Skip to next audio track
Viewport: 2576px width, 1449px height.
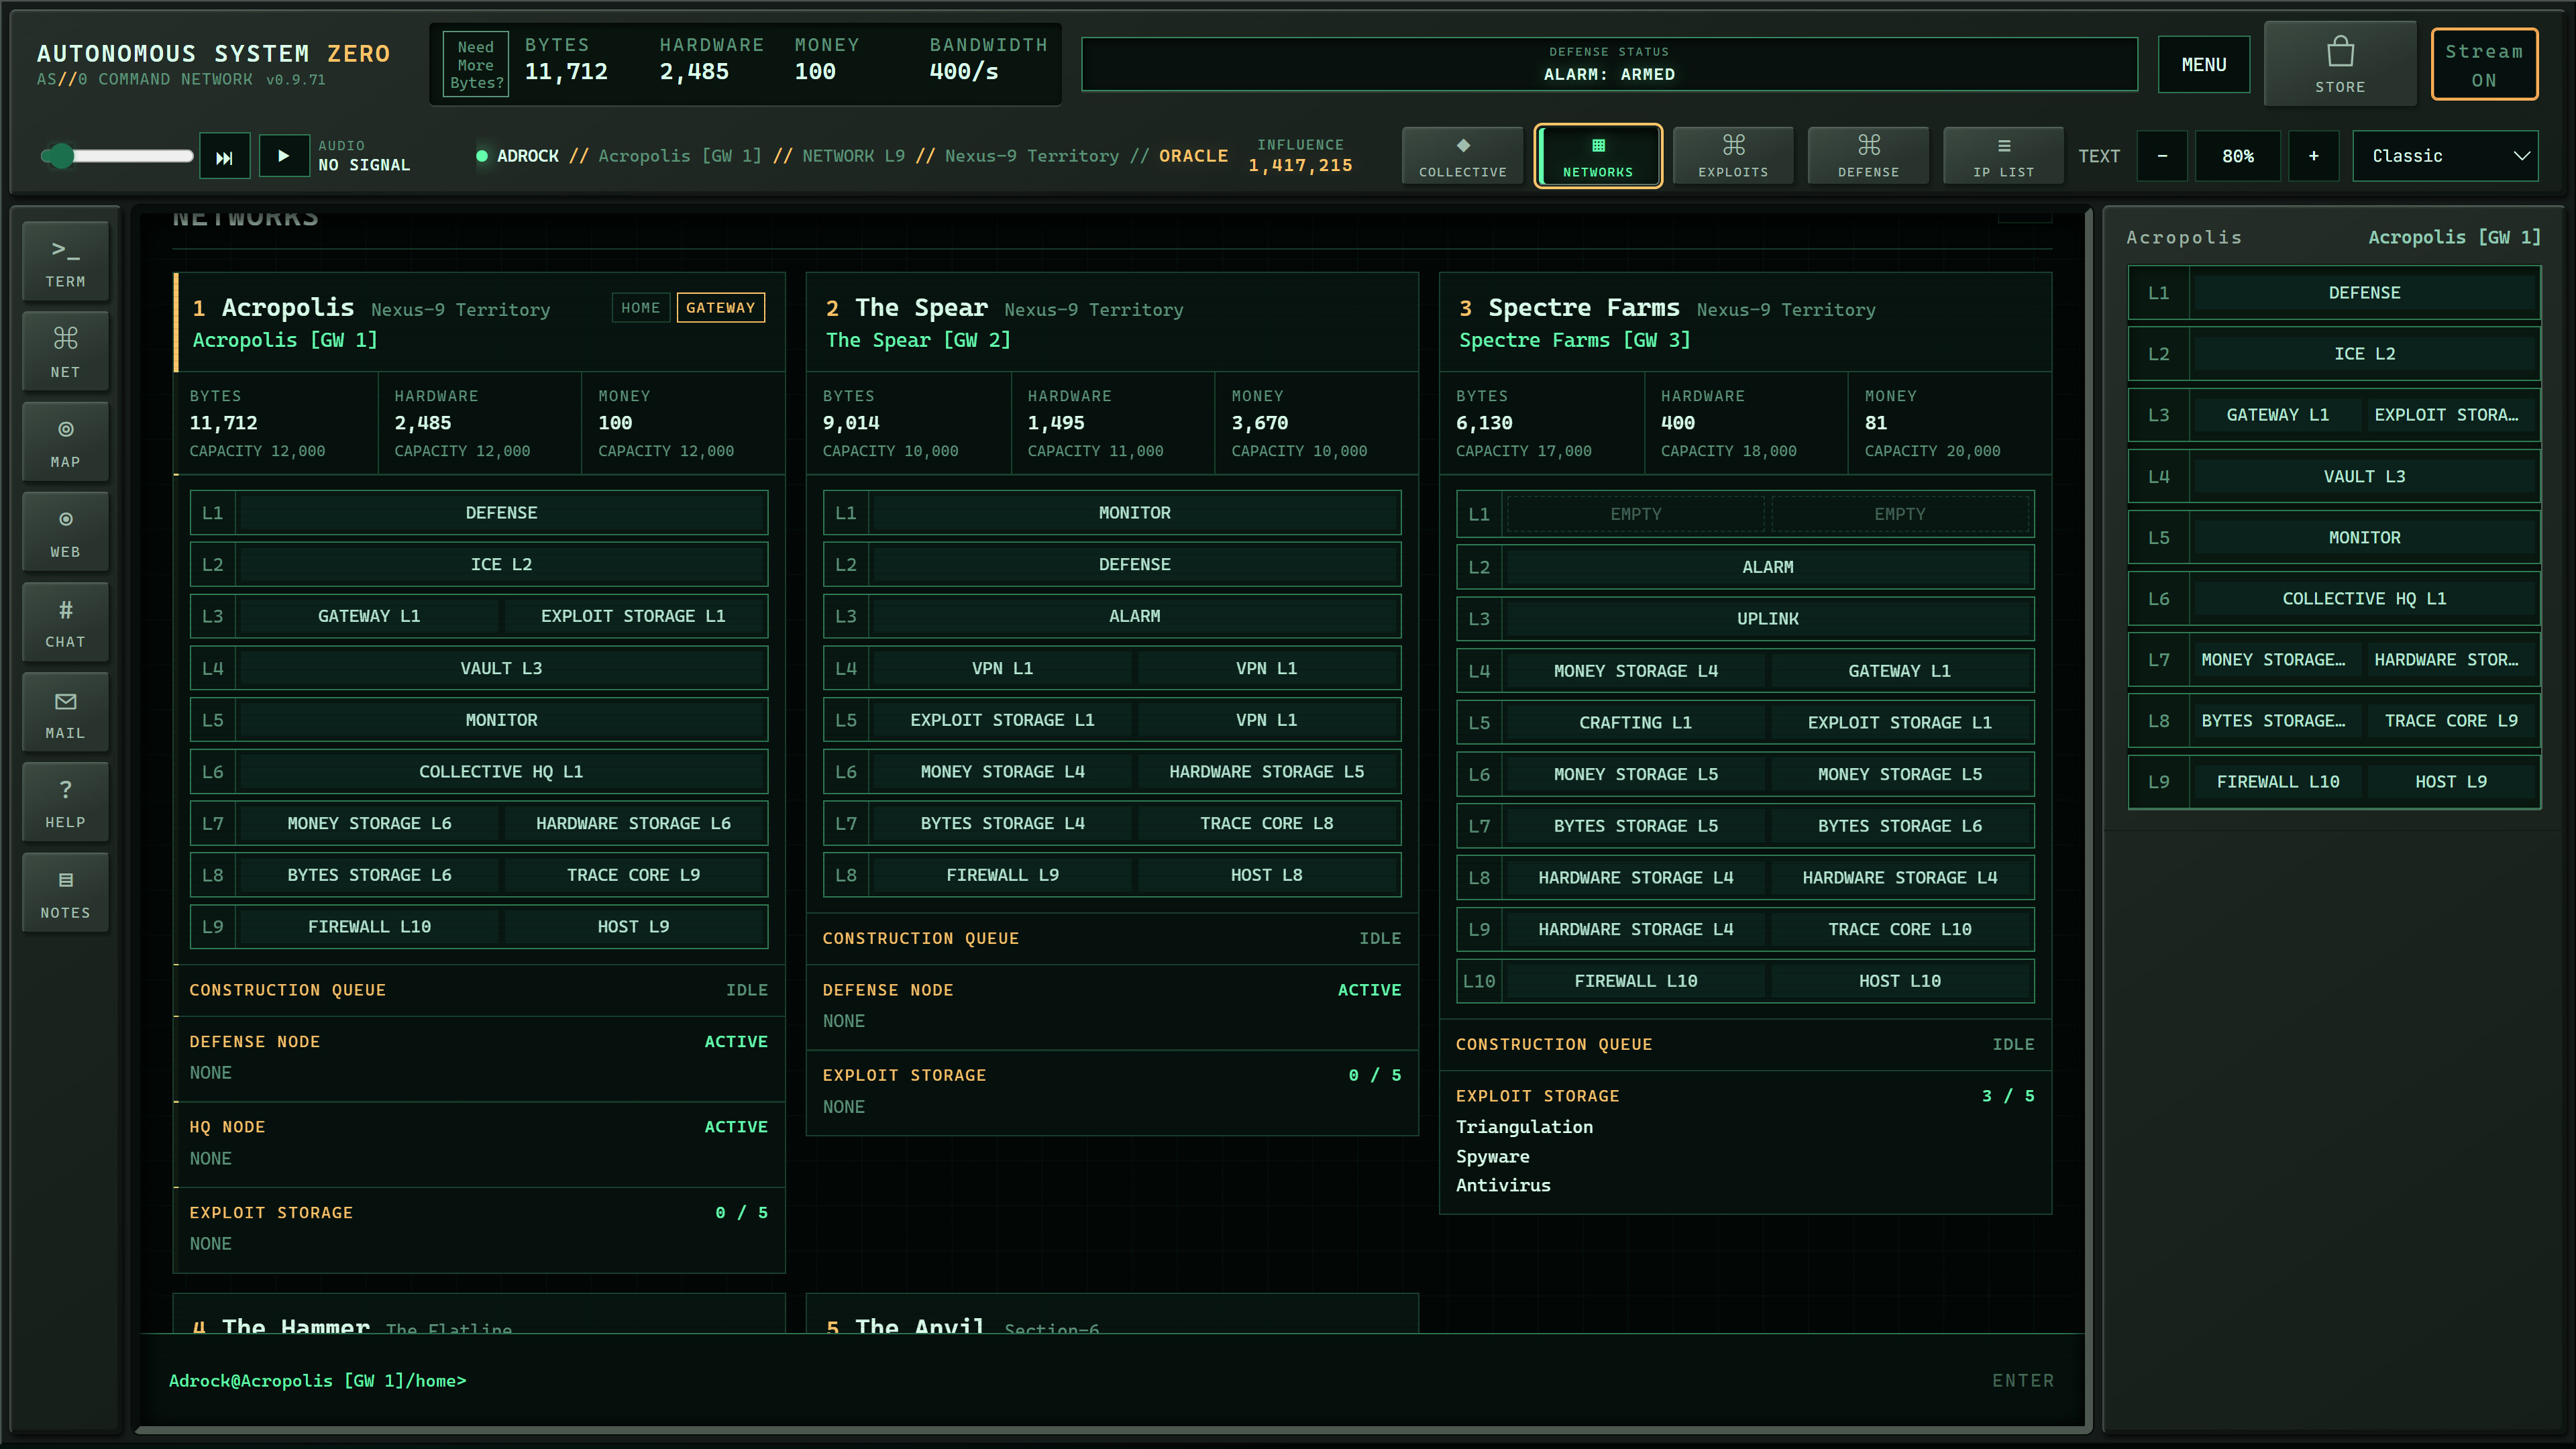pyautogui.click(x=224, y=157)
